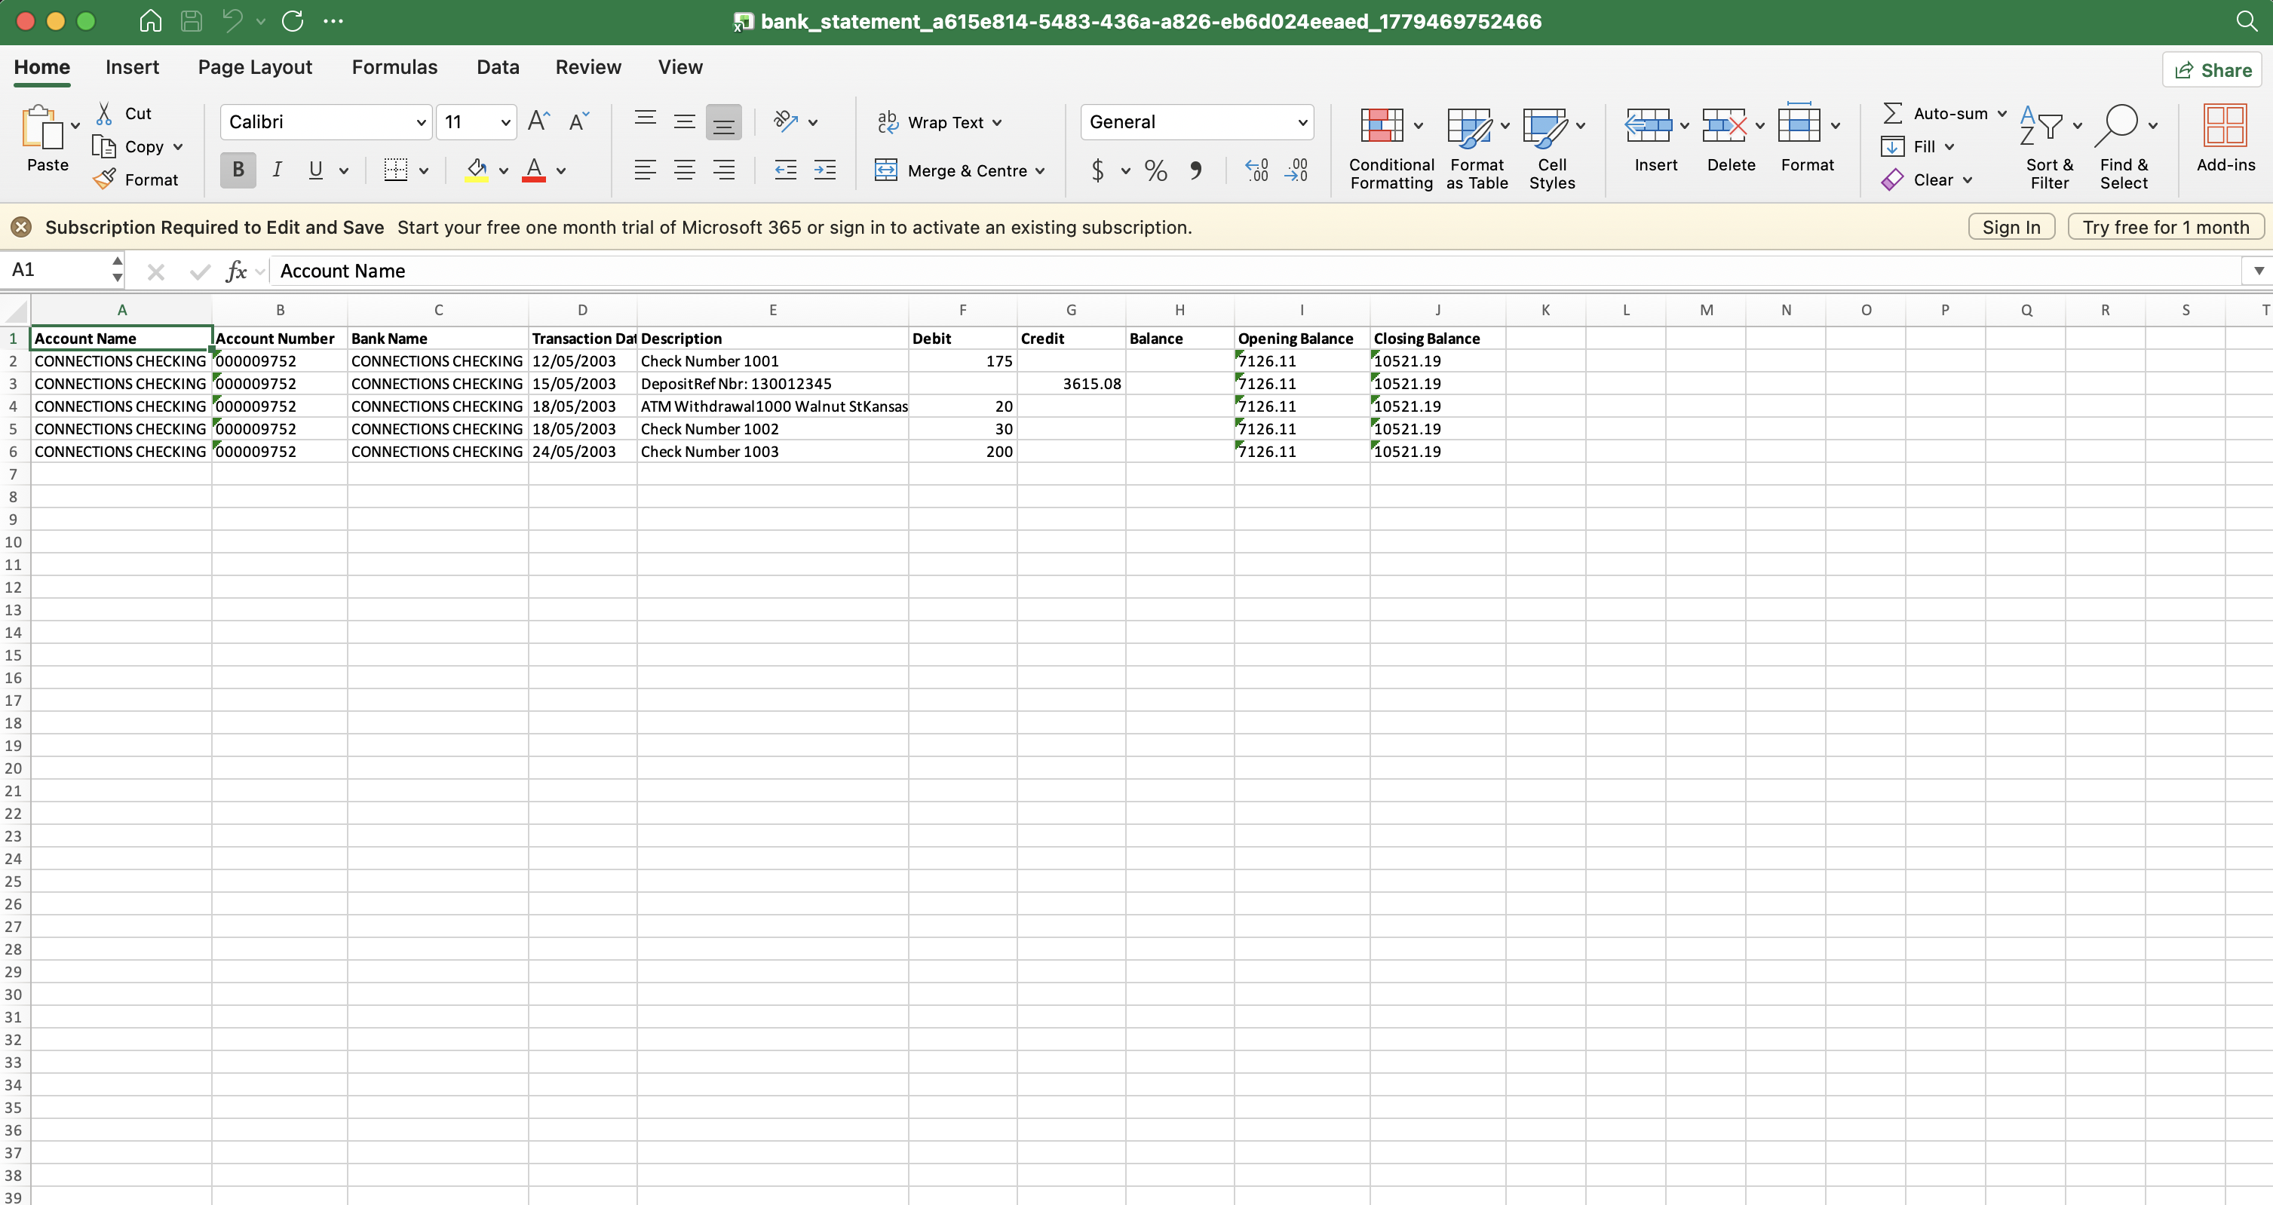Screen dimensions: 2273x1205
Task: Expand the formula bar
Action: (x=2258, y=271)
